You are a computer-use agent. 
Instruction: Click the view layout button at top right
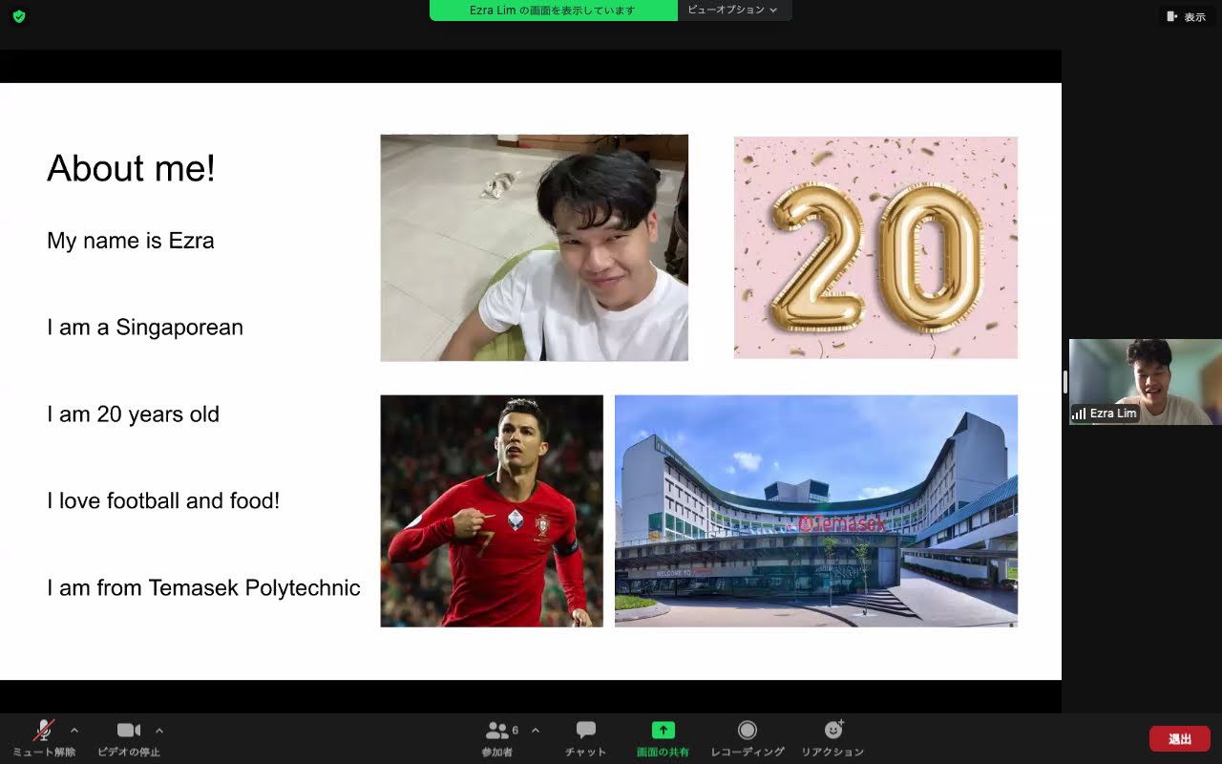[x=1186, y=16]
